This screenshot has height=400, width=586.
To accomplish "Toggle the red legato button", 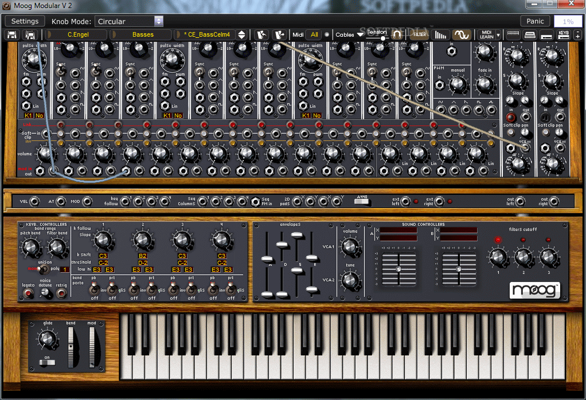I will point(28,293).
